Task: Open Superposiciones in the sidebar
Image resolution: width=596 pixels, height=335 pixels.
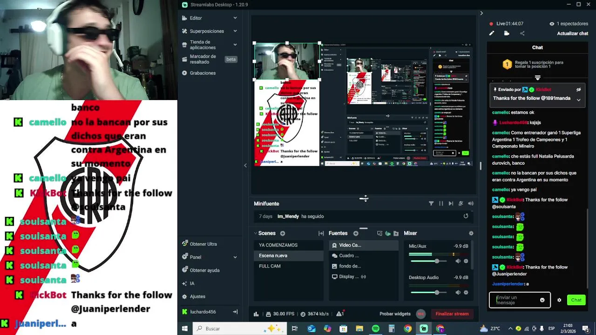Action: click(x=207, y=31)
